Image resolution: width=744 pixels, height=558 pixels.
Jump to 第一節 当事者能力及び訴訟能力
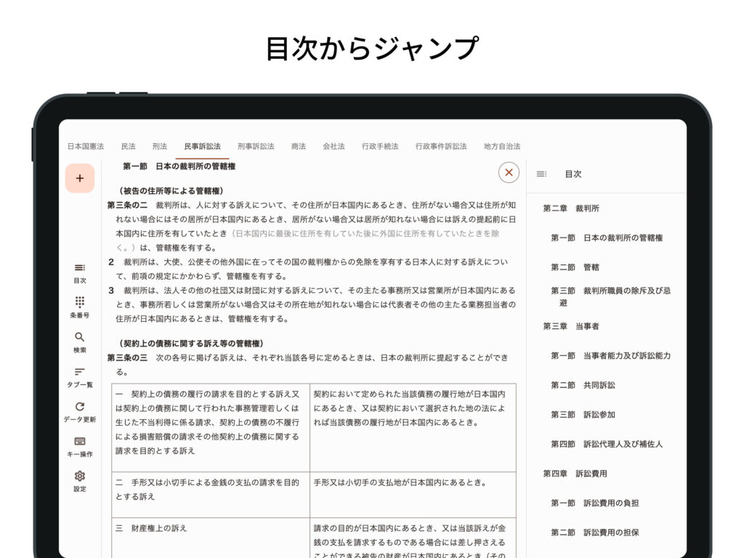[x=610, y=355]
